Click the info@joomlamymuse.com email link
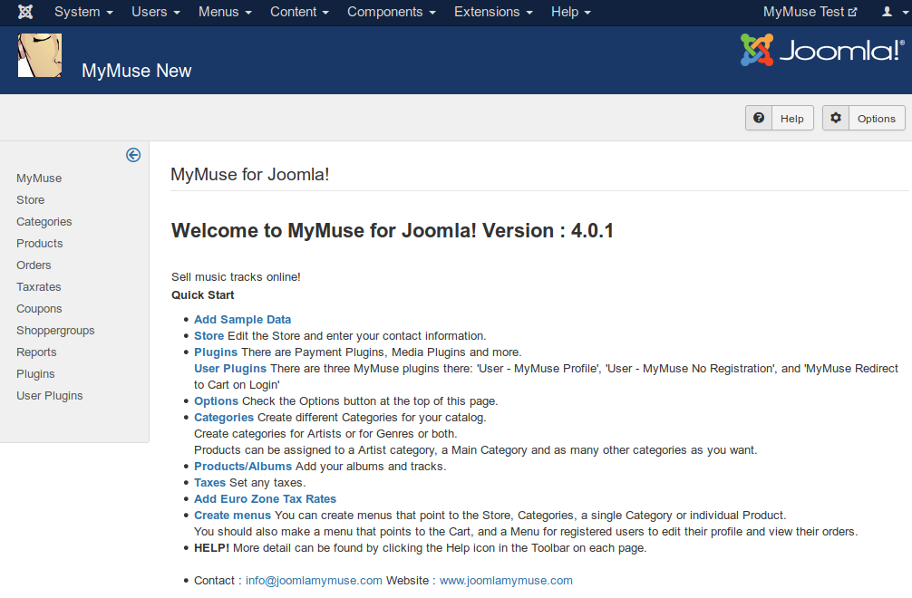 (313, 580)
